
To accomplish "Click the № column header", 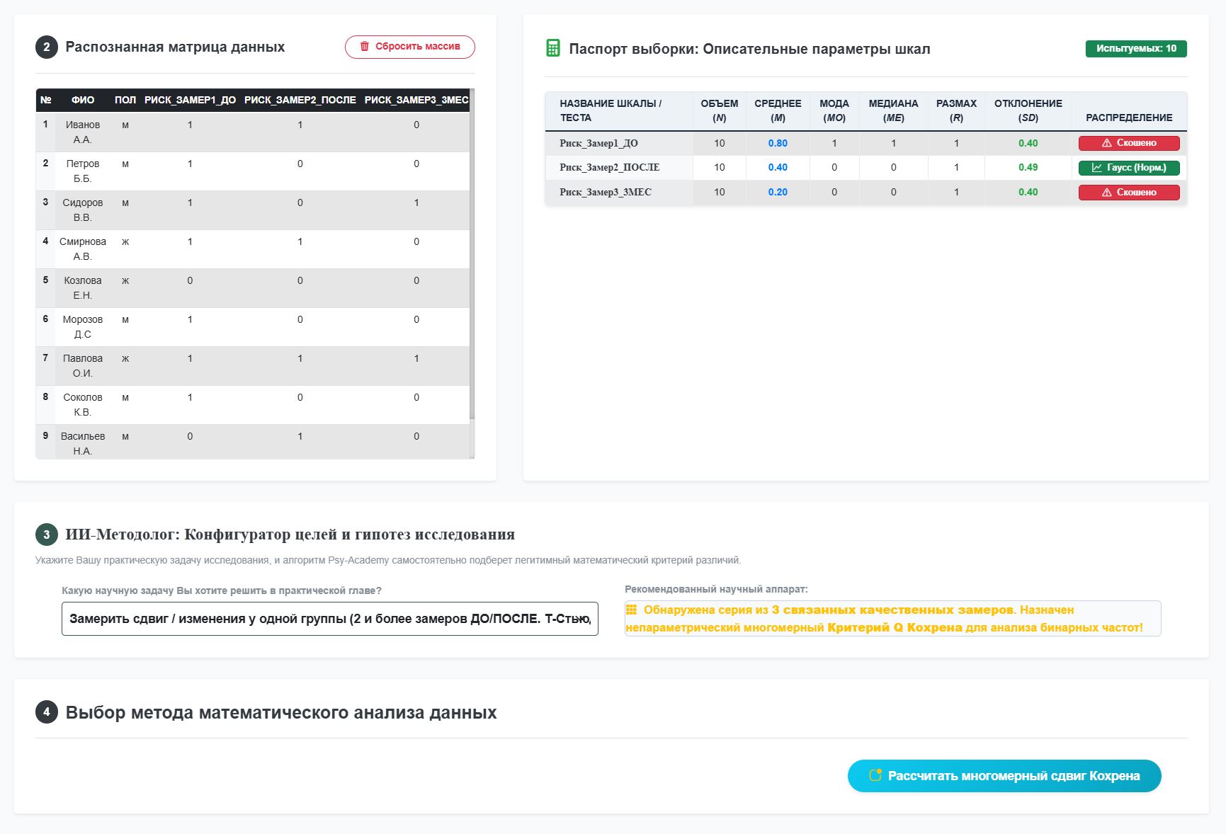I will (x=46, y=100).
